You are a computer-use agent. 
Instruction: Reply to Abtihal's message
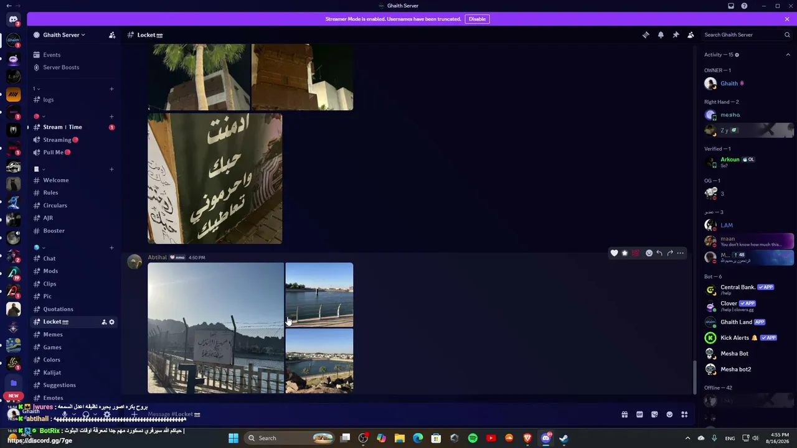(x=659, y=253)
